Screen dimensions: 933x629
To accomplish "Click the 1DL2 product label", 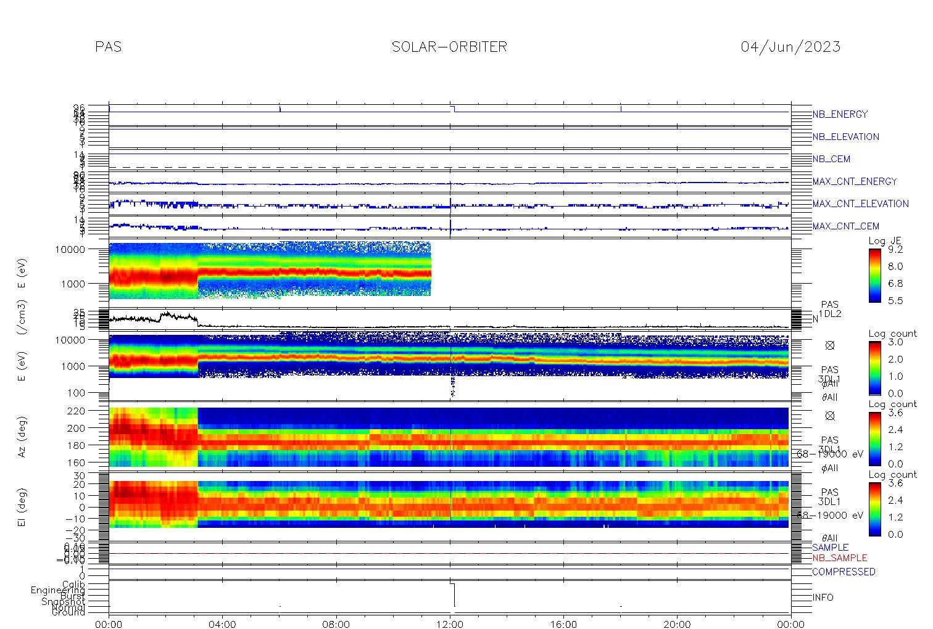I will [830, 314].
